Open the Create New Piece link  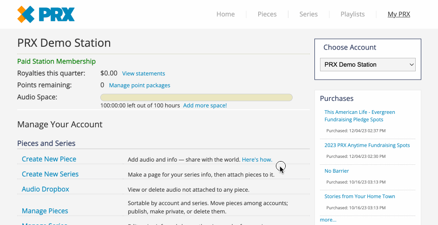(x=49, y=159)
